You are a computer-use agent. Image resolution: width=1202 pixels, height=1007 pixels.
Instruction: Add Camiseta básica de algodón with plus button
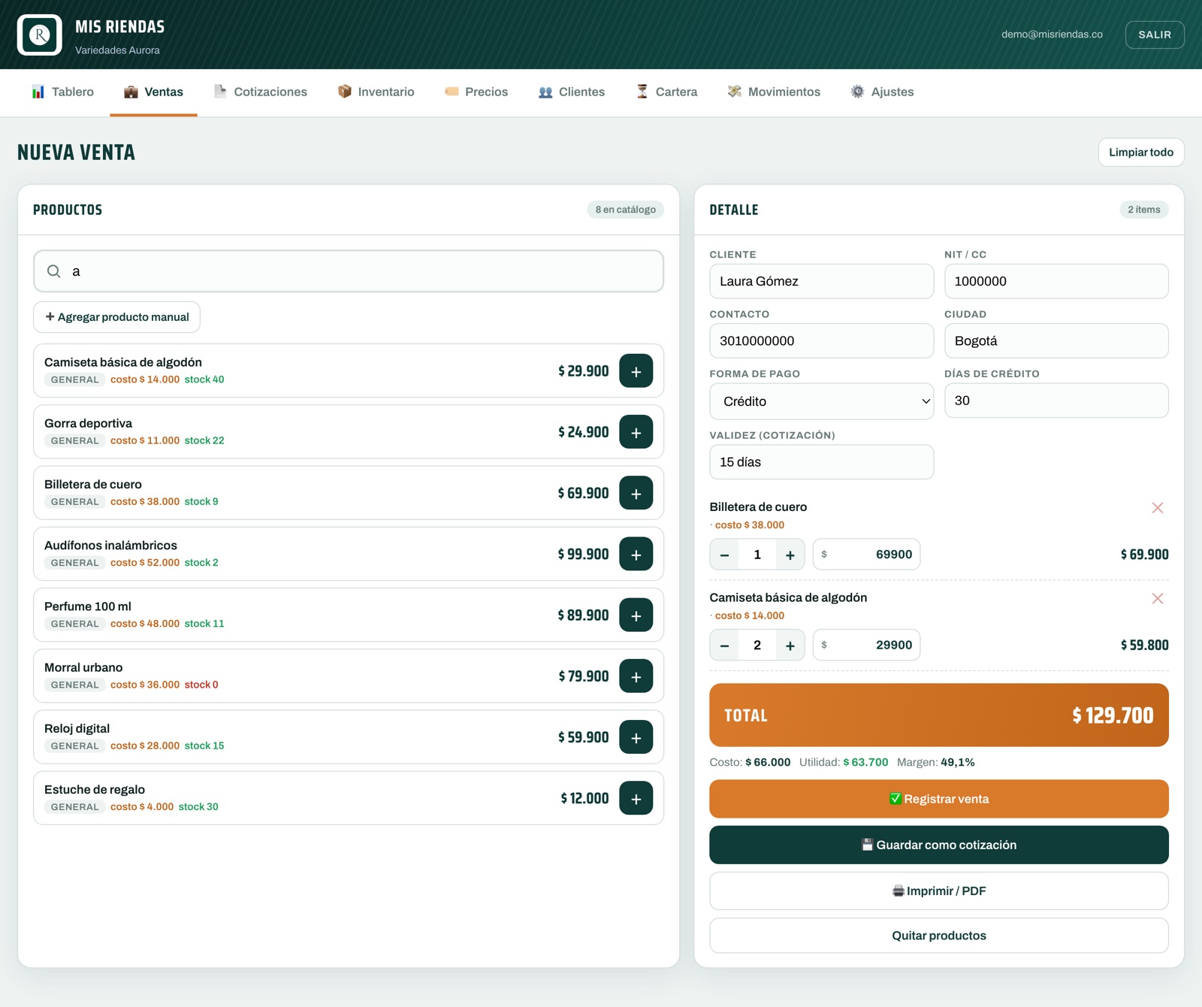636,371
